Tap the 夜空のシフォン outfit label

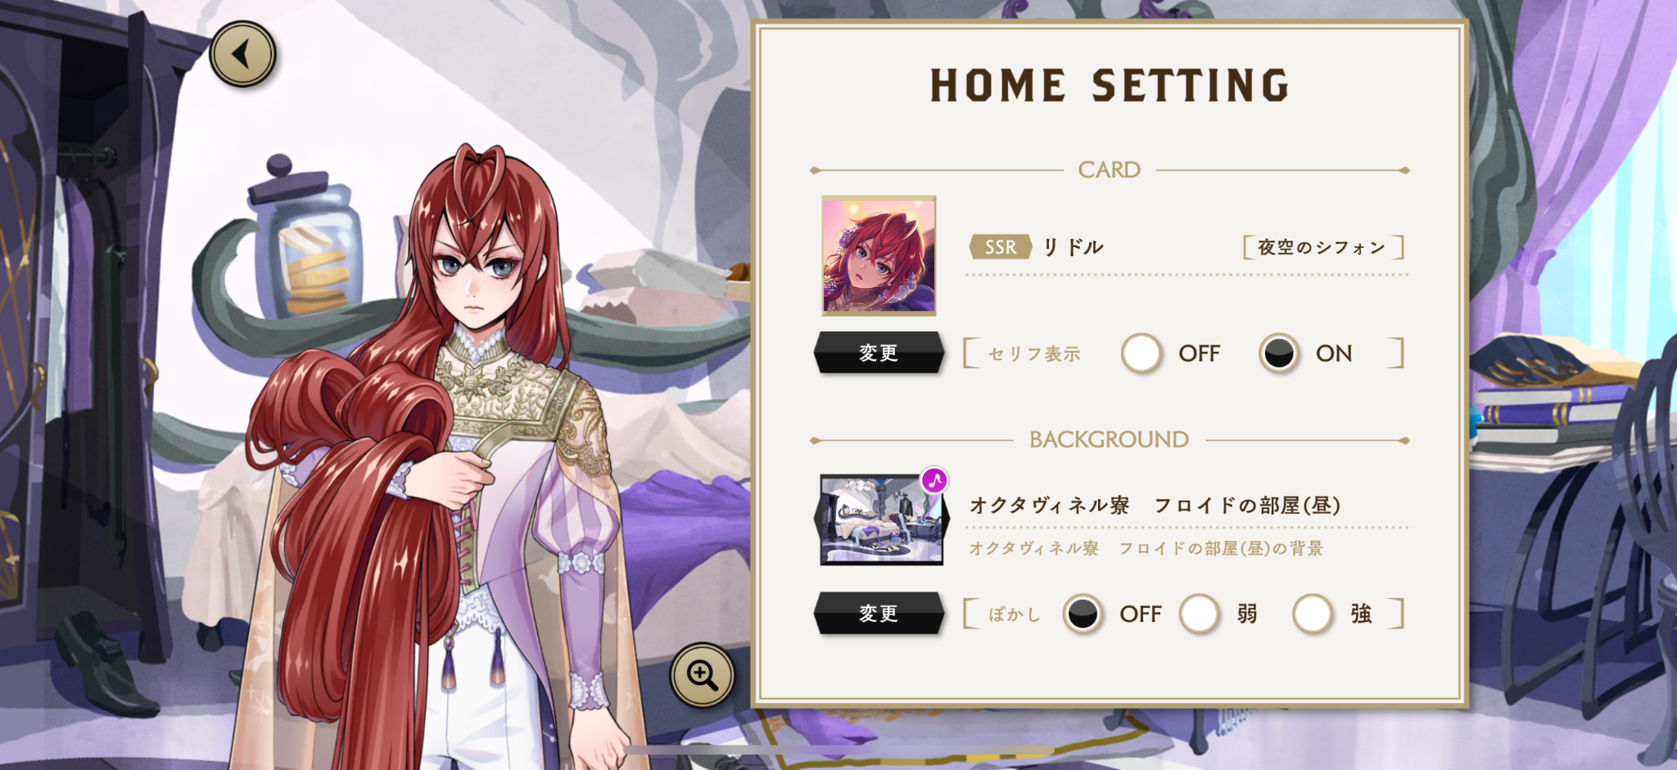[x=1322, y=247]
